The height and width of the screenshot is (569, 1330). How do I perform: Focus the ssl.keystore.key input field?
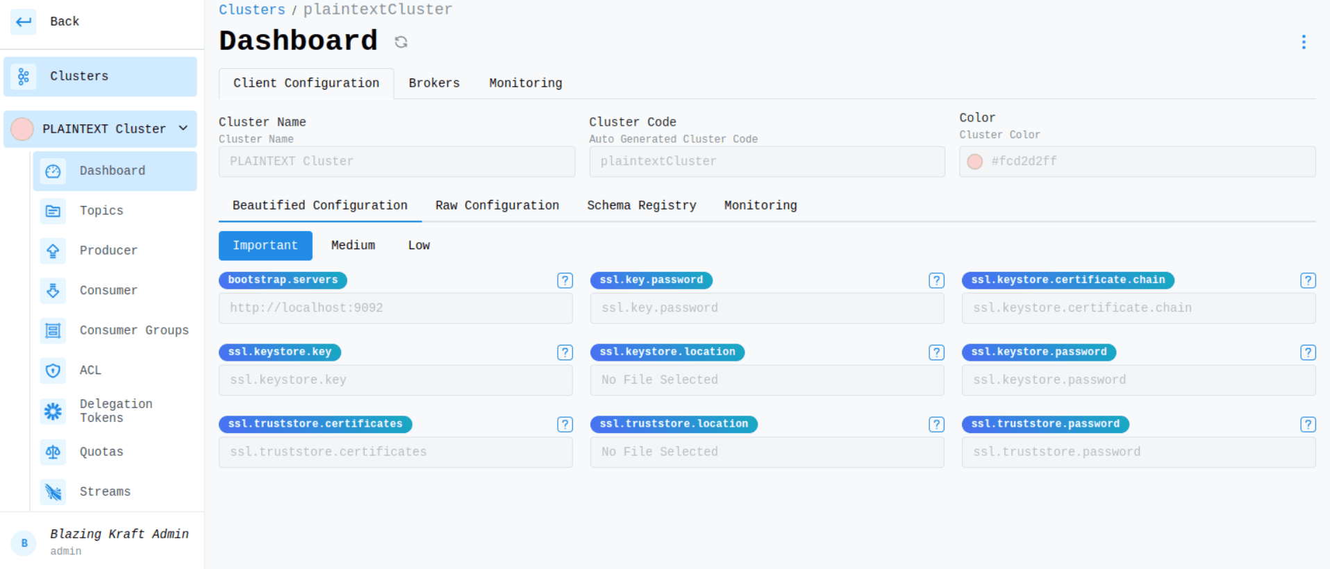click(x=396, y=380)
